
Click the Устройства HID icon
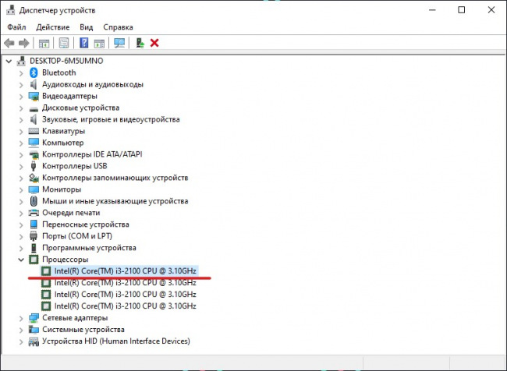click(34, 341)
